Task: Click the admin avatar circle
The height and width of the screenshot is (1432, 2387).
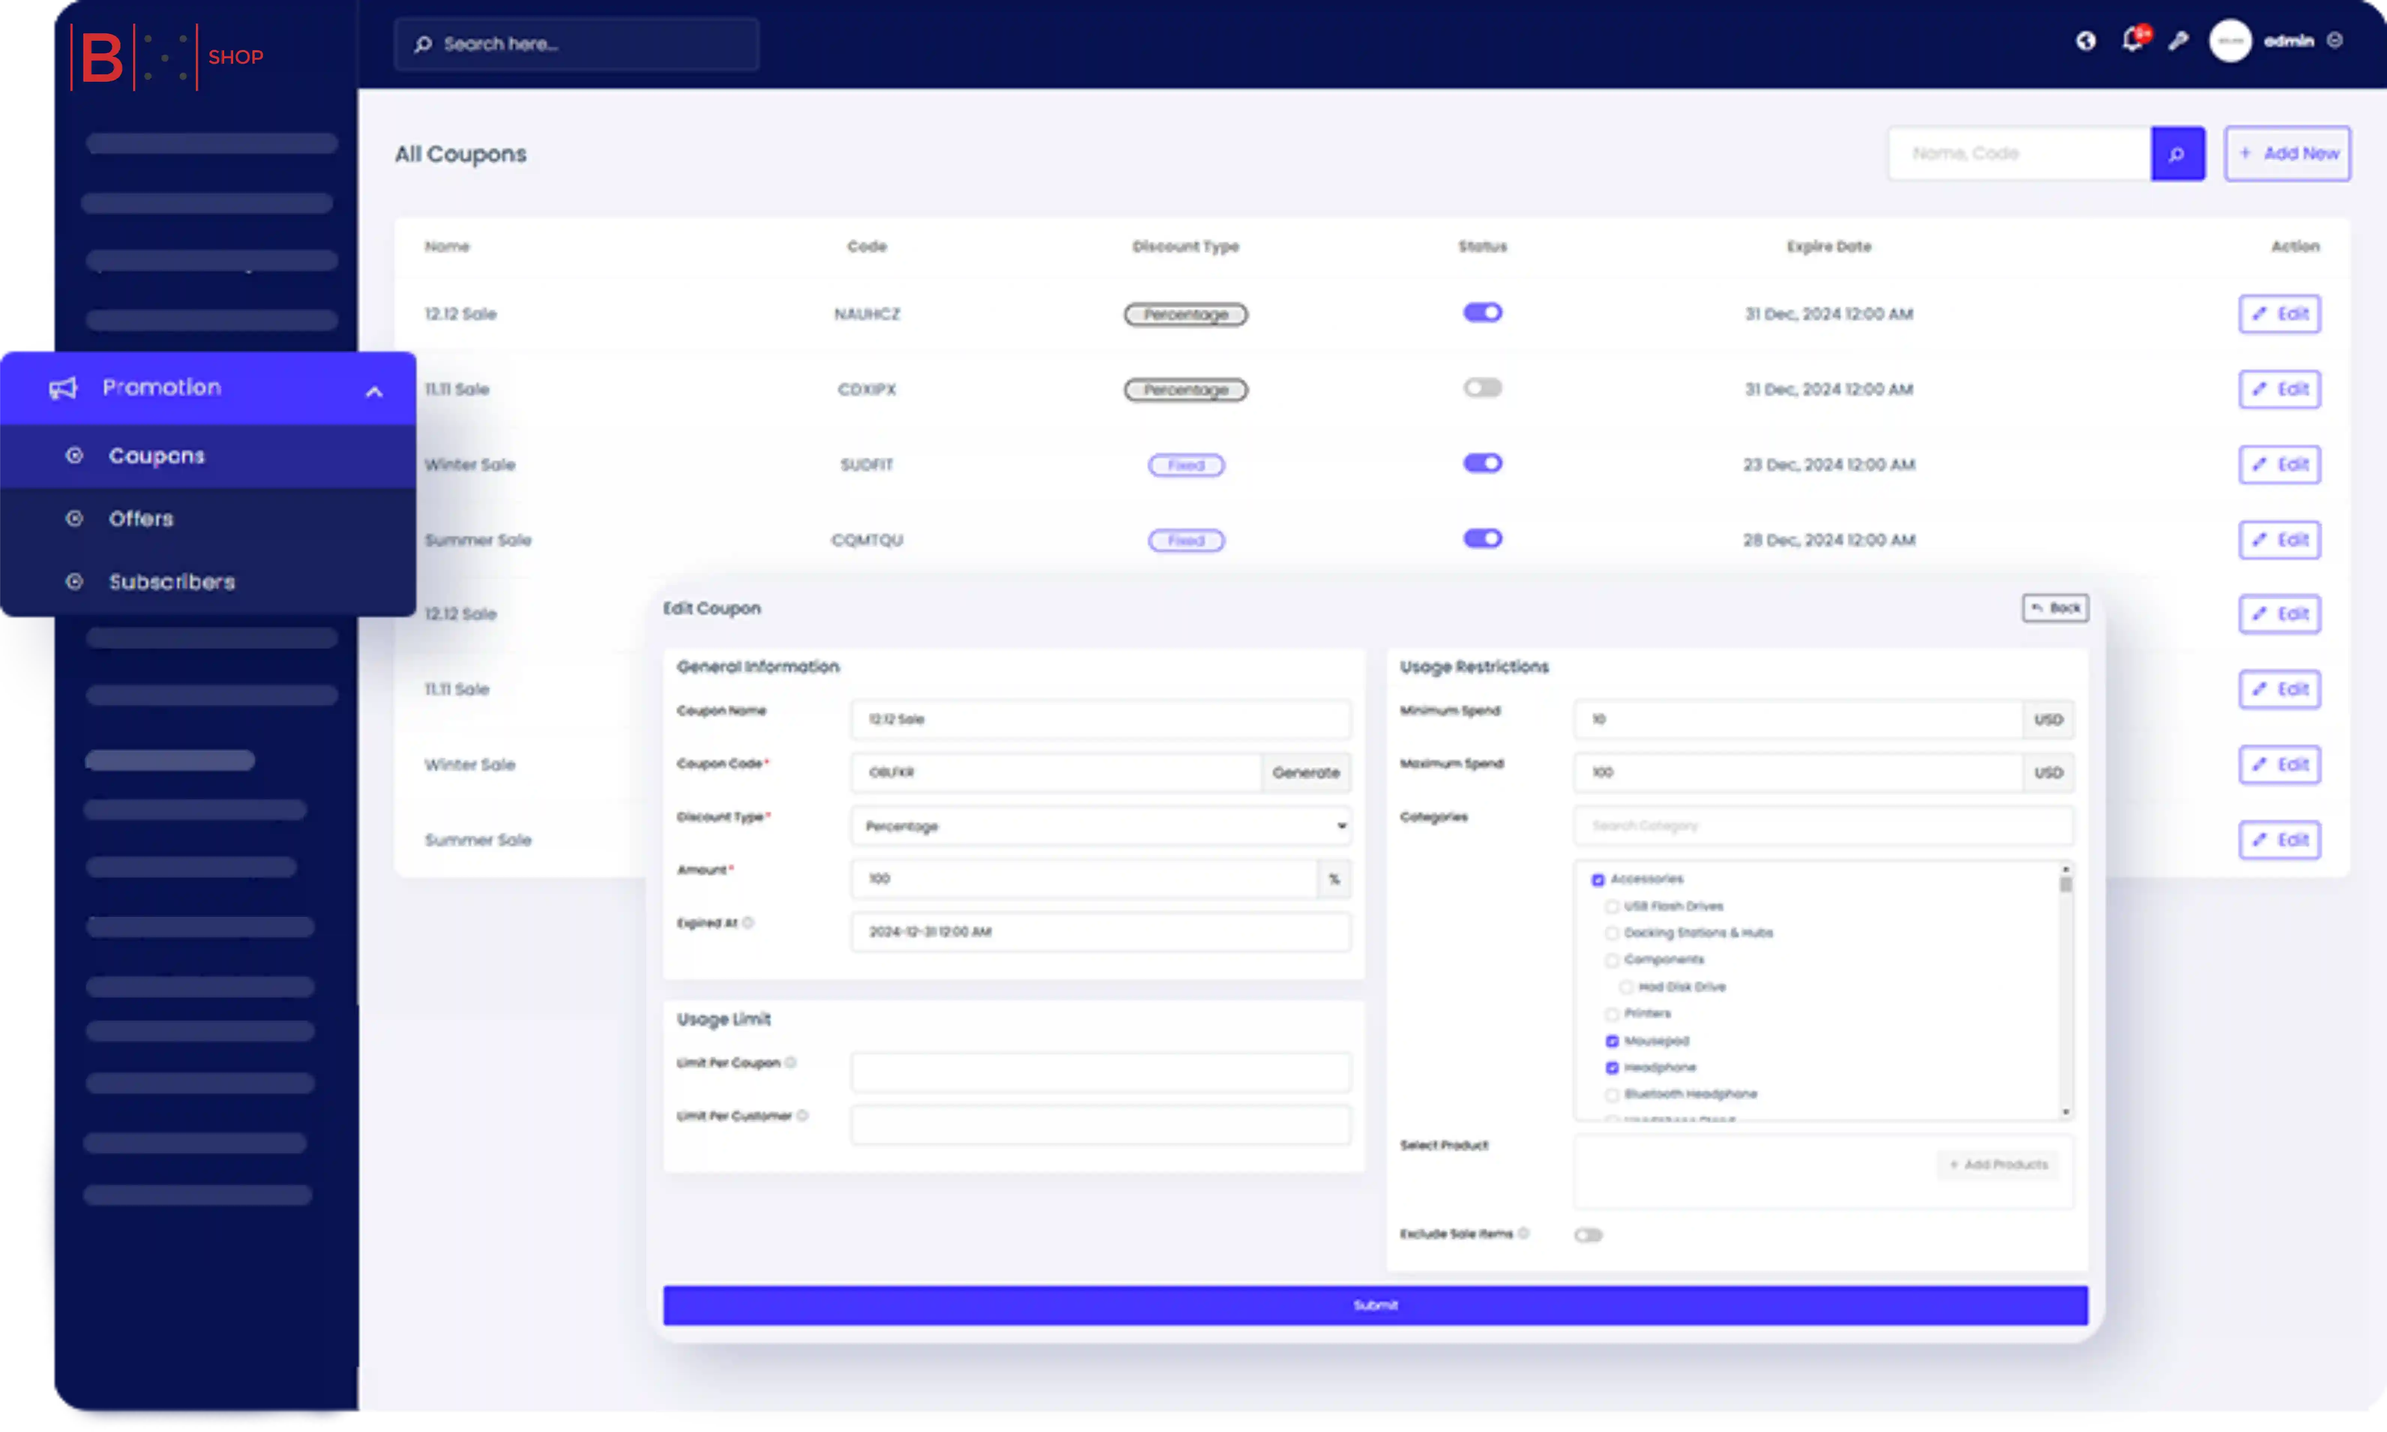Action: tap(2230, 40)
